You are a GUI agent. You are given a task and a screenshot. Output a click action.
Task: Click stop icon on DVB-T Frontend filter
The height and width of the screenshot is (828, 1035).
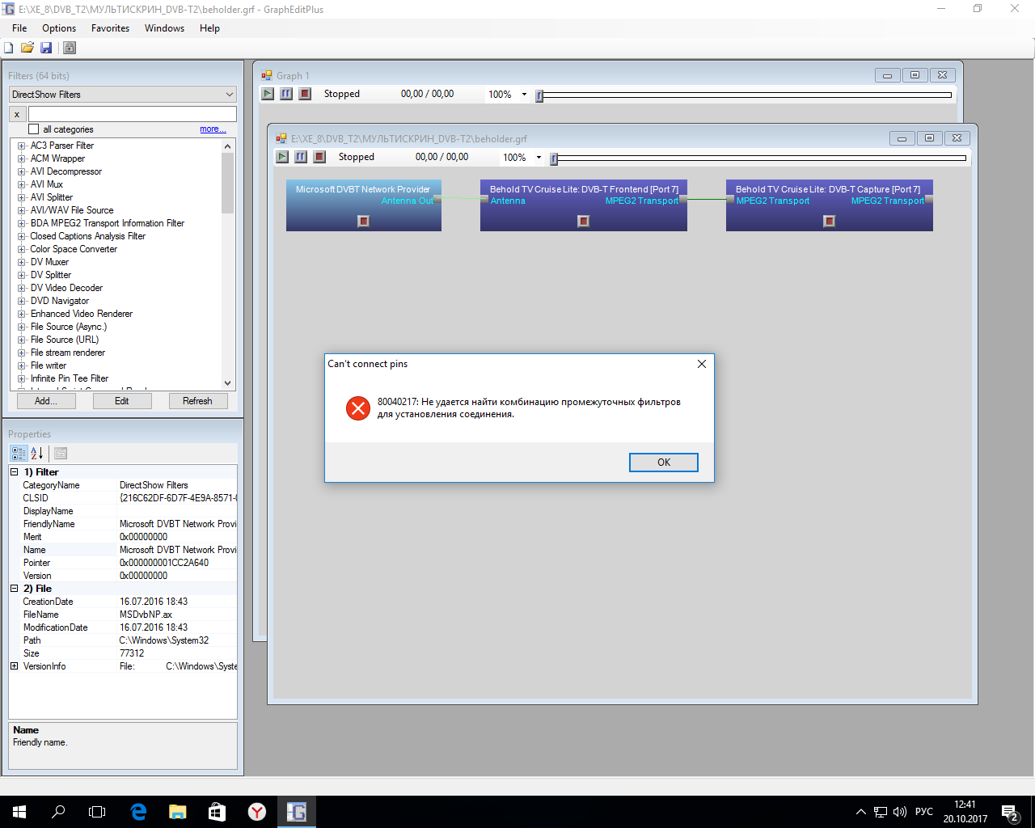[x=583, y=221]
